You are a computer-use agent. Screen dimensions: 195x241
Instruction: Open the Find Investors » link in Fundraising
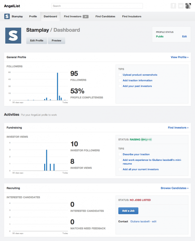178,128
